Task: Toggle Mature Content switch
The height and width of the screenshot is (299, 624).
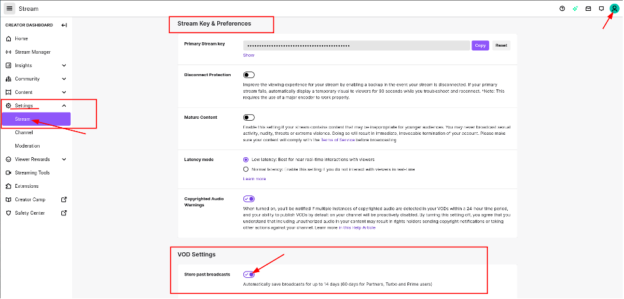Action: tap(248, 118)
